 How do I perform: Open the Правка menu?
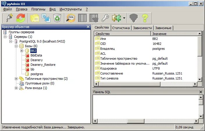[x=22, y=9]
